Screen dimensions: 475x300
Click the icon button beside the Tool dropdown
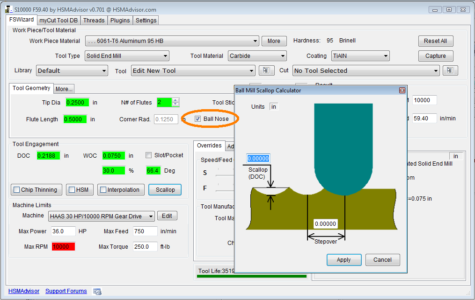pyautogui.click(x=266, y=70)
